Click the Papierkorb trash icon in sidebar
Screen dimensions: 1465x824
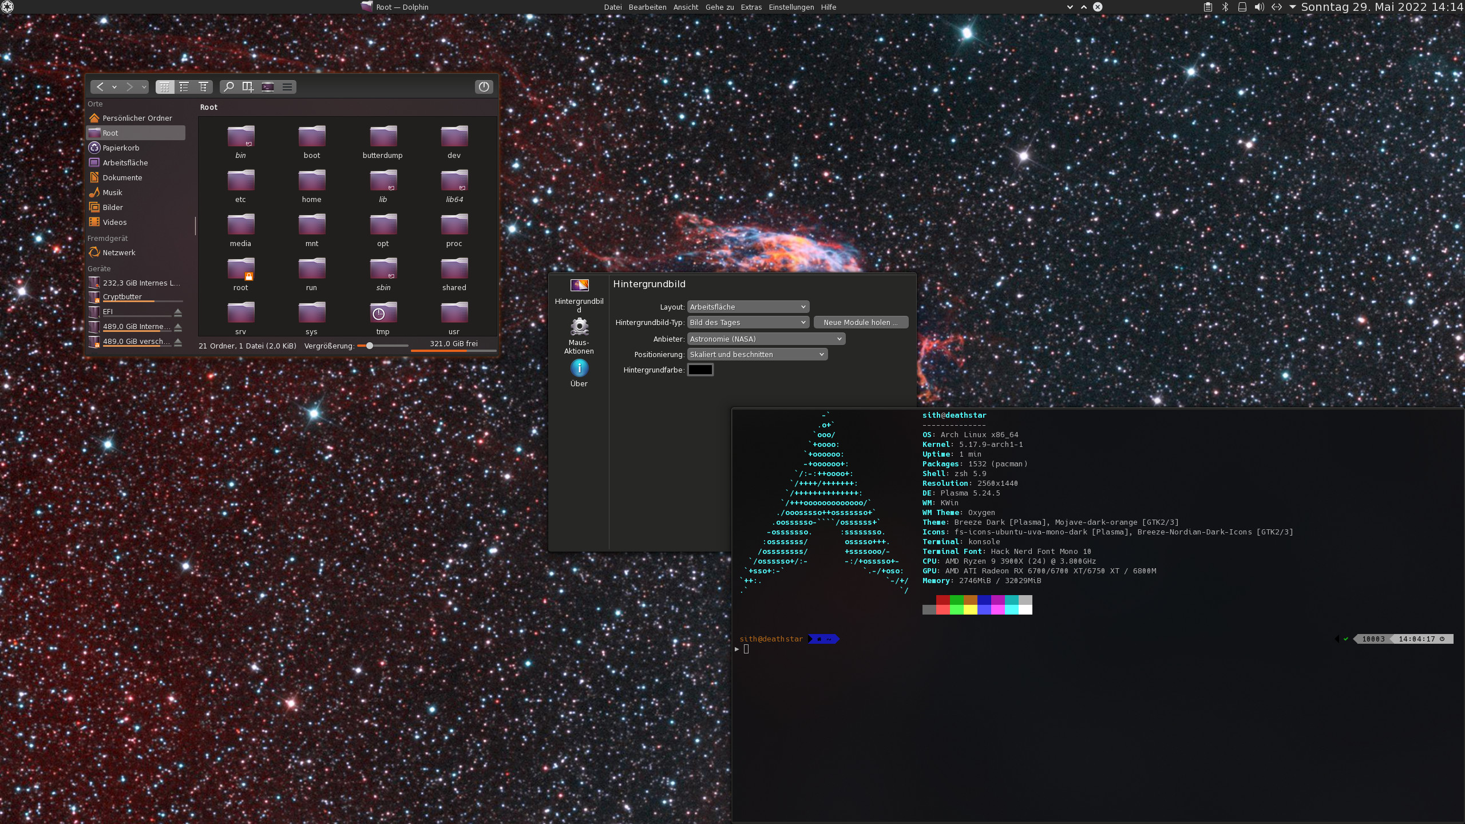coord(94,148)
